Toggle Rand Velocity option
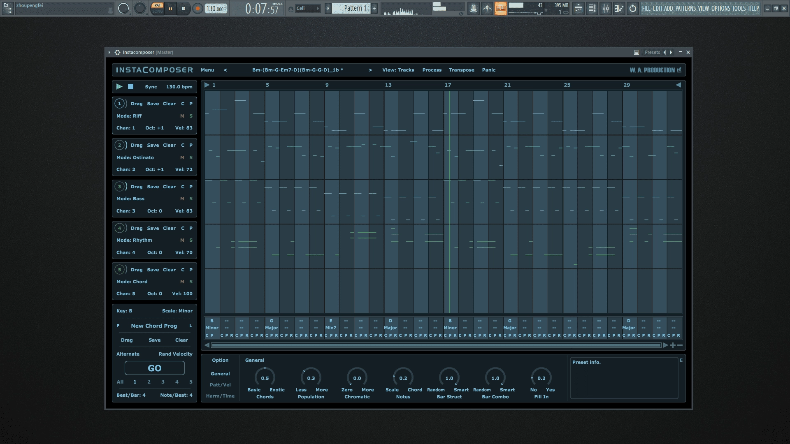The height and width of the screenshot is (444, 790). click(176, 354)
